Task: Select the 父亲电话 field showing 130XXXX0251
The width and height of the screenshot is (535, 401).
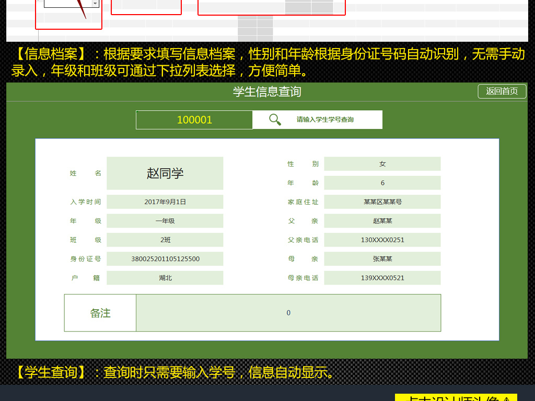Action: (382, 240)
